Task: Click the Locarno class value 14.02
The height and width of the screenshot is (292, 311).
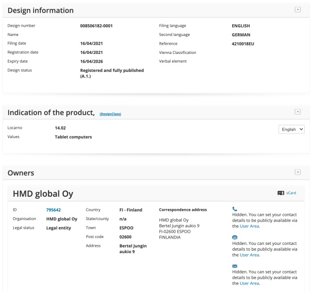Action: click(61, 128)
